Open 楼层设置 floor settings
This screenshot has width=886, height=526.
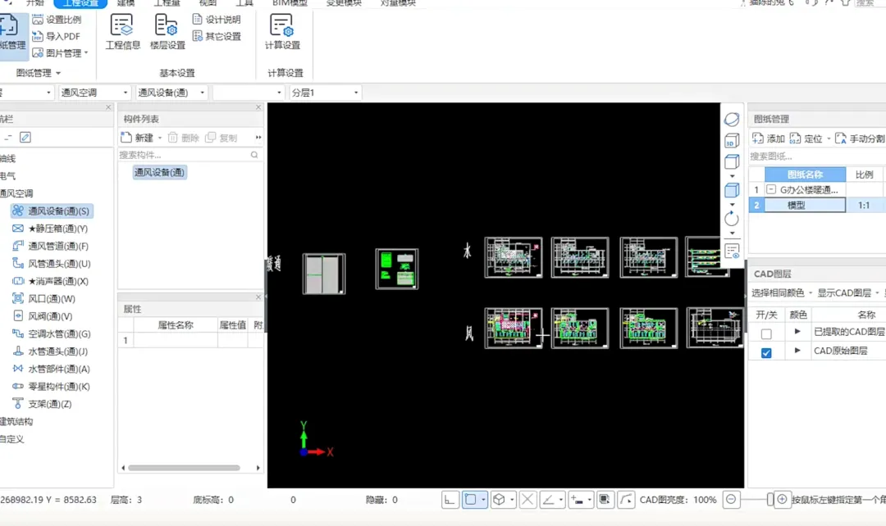(x=167, y=33)
